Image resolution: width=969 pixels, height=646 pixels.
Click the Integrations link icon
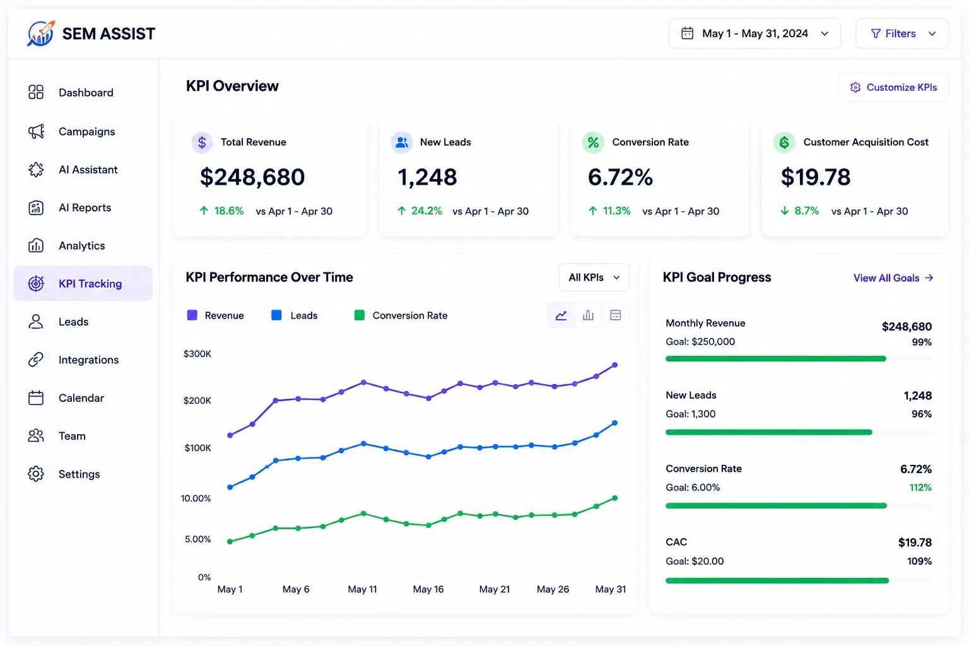point(36,360)
